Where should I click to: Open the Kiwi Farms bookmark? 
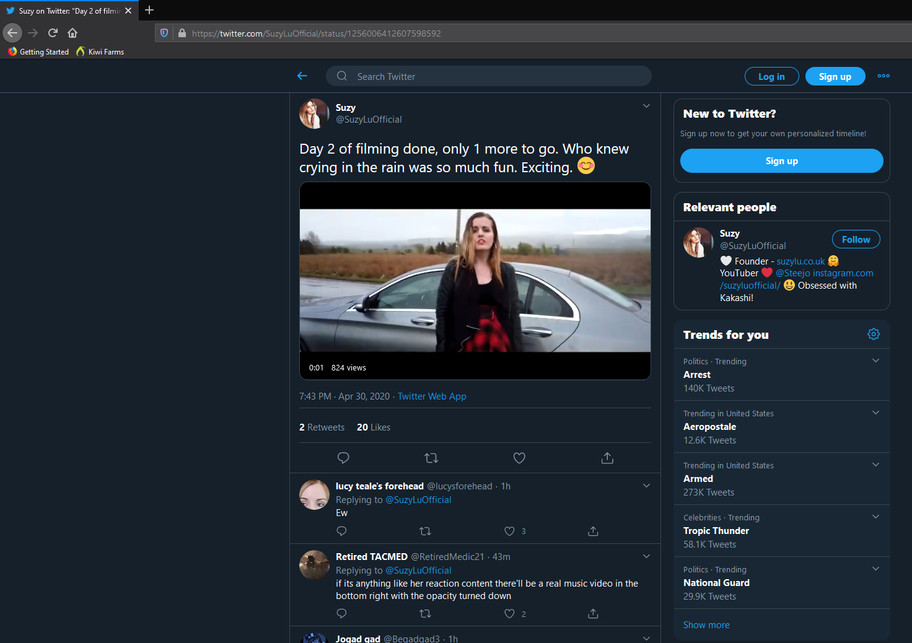click(100, 52)
